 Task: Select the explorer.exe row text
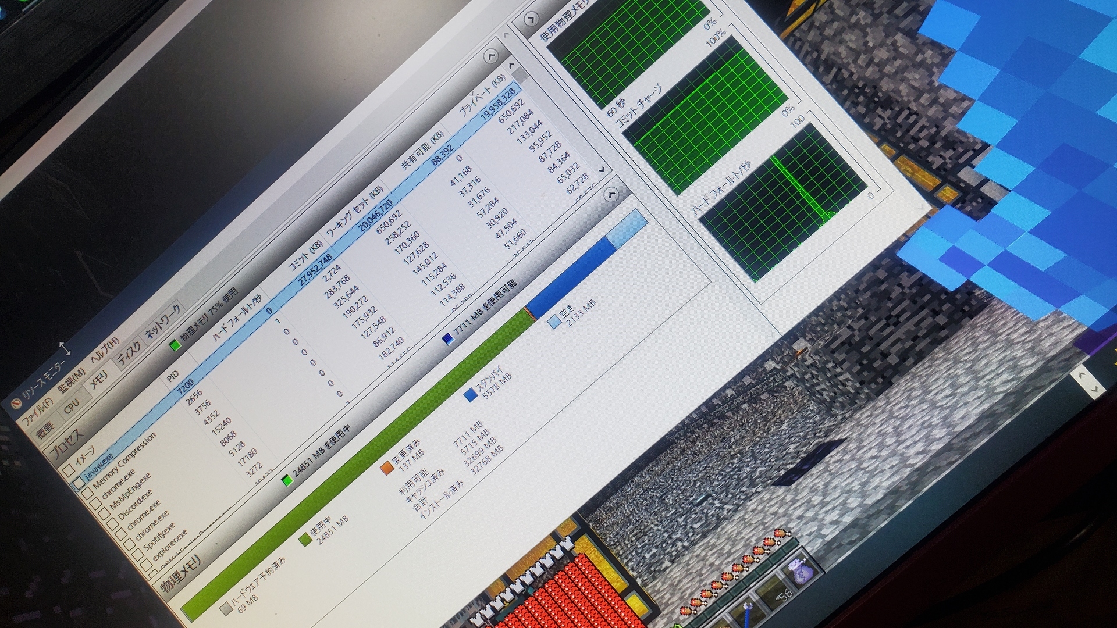[170, 544]
